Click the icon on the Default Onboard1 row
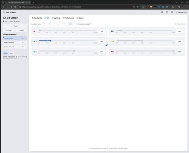Image resolution: width=189 pixels, height=153 pixels. (x=23, y=38)
